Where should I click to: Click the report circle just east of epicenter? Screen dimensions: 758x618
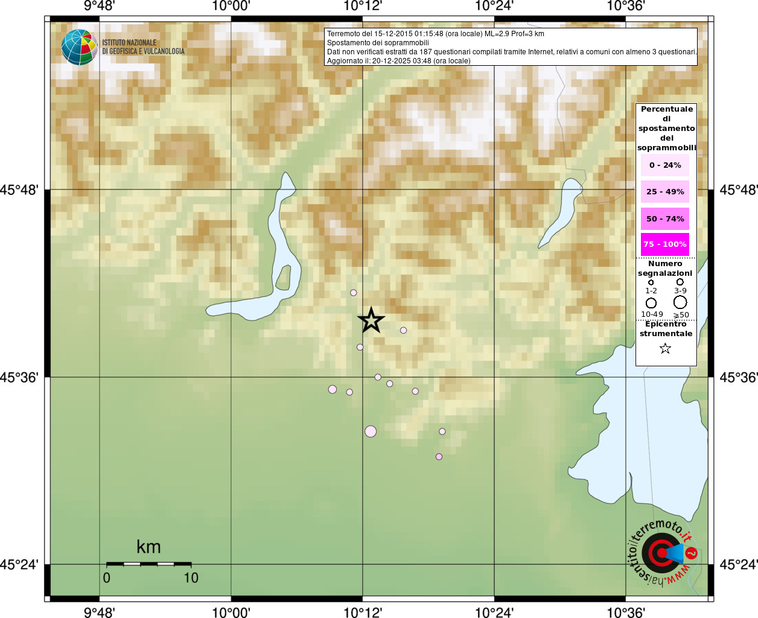403,330
